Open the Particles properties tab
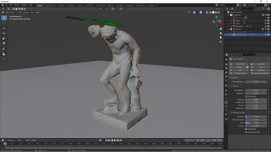The width and height of the screenshot is (271, 152). pyautogui.click(x=226, y=98)
